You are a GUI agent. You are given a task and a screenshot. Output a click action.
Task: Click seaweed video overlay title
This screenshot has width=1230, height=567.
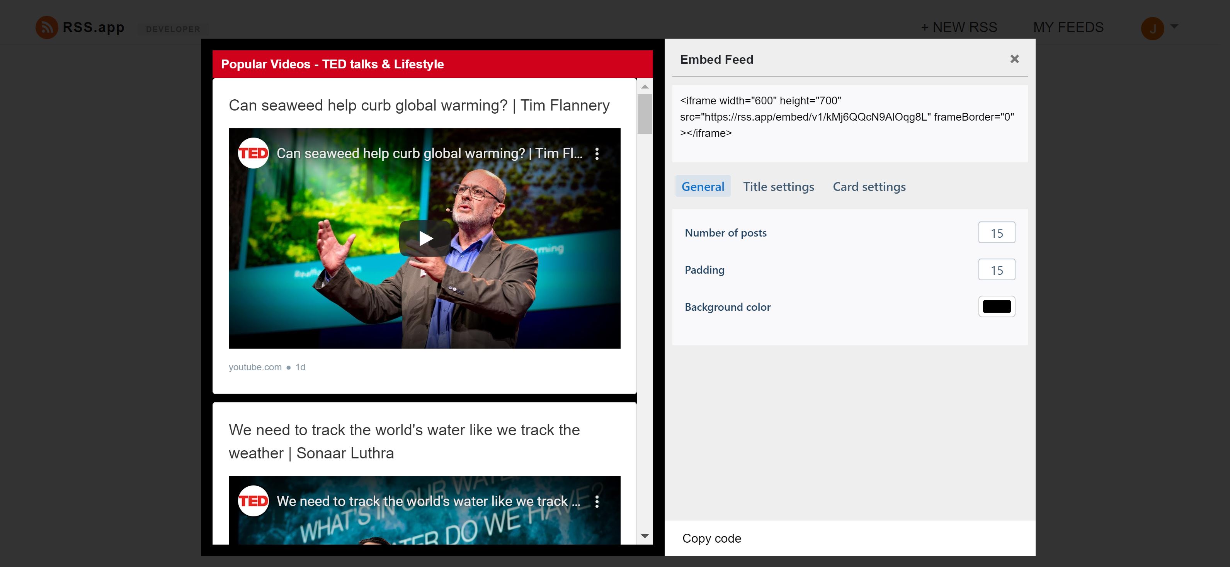(x=429, y=153)
